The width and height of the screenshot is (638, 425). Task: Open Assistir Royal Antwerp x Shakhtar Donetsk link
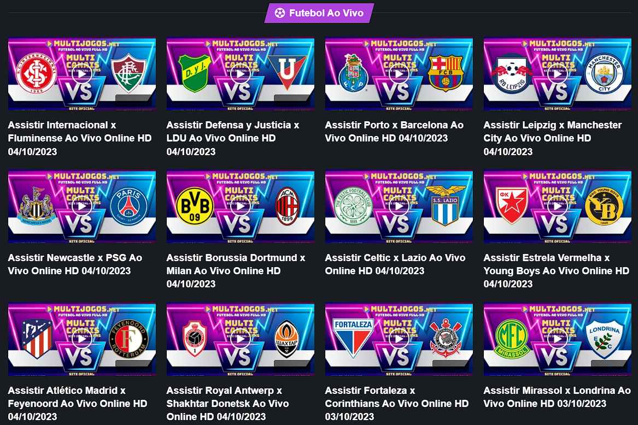[x=228, y=404]
